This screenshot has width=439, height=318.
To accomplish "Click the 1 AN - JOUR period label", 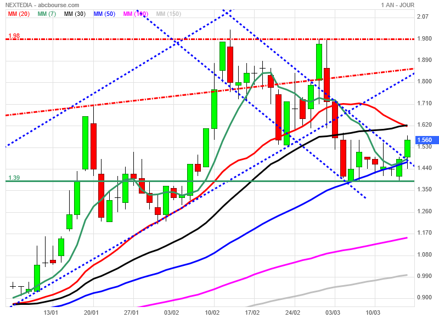I will click(397, 5).
